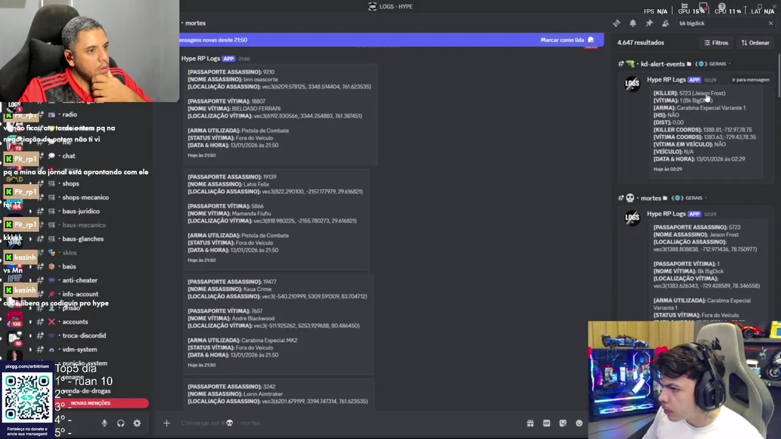
Task: Click the assassin name 'Loirin Aimtraker'
Action: [x=263, y=394]
